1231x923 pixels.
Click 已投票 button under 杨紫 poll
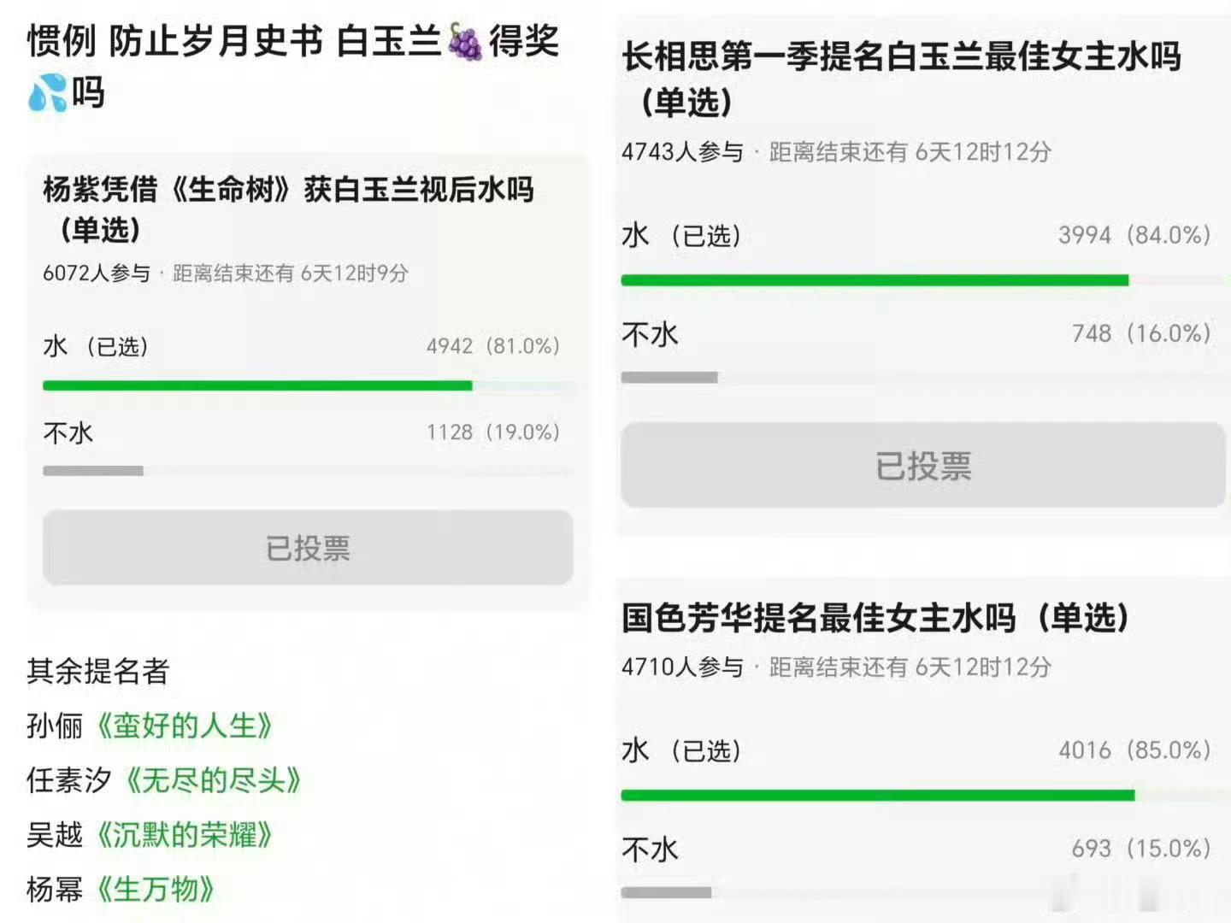pos(308,548)
